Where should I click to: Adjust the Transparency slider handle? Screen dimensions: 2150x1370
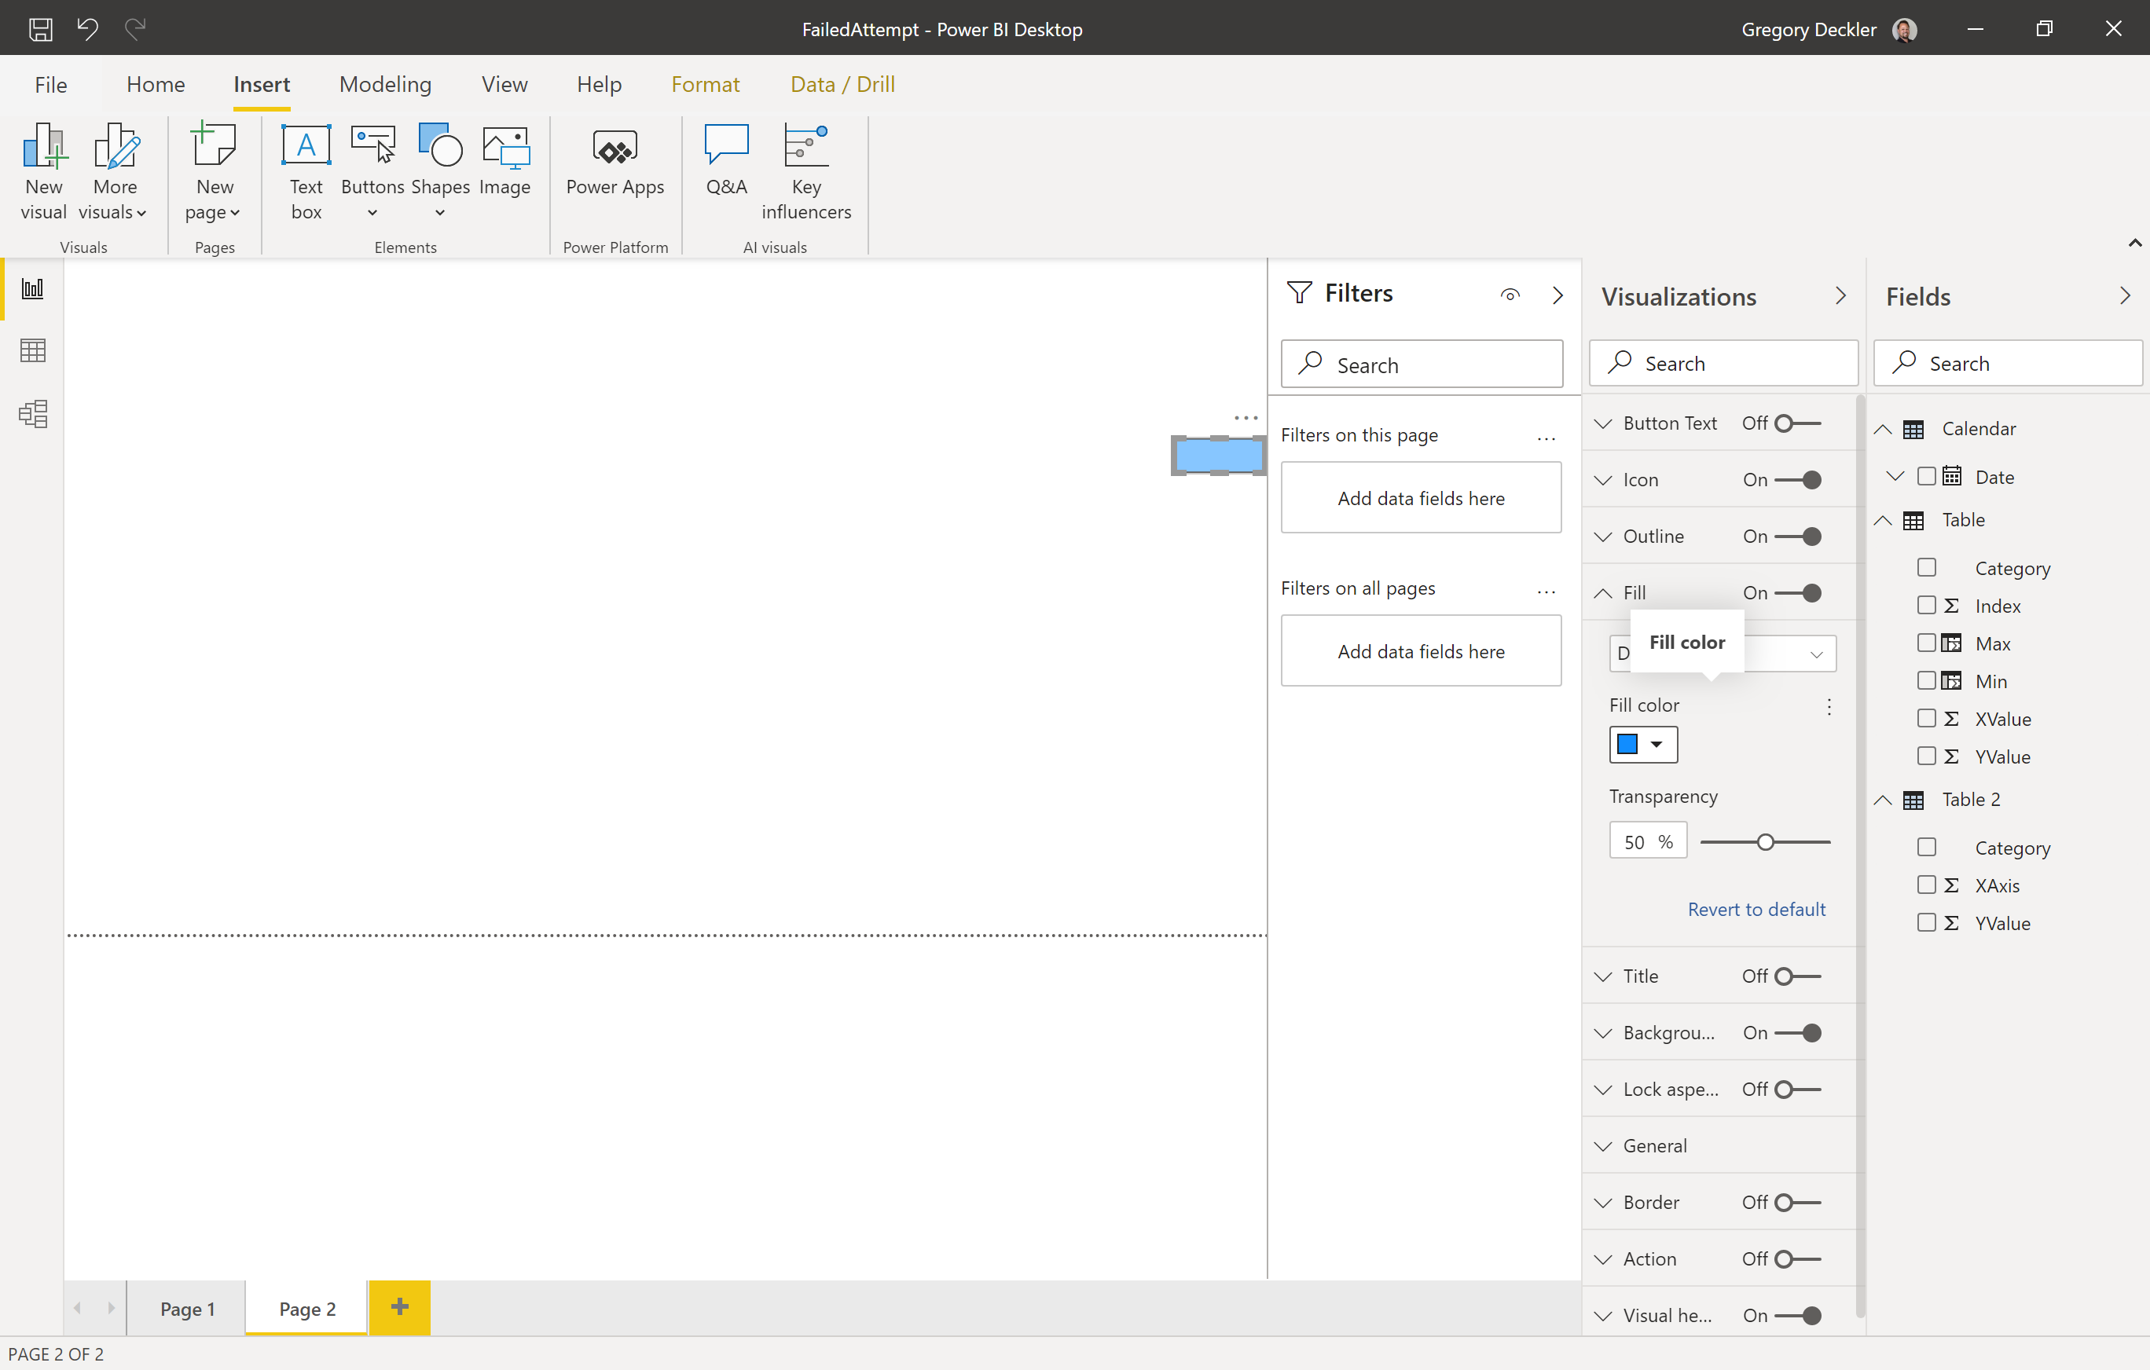1765,841
